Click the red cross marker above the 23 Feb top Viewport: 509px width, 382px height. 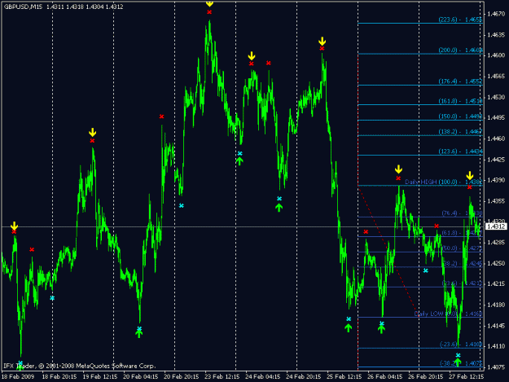pyautogui.click(x=209, y=12)
